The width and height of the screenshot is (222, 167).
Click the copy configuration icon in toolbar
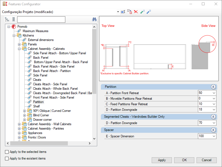pos(129,12)
